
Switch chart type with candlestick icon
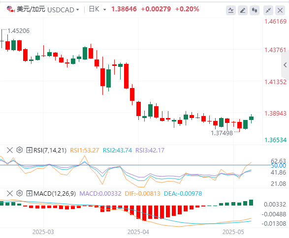(x=255, y=10)
